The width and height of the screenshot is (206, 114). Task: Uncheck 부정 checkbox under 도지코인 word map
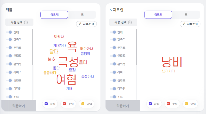pyautogui.click(x=168, y=104)
